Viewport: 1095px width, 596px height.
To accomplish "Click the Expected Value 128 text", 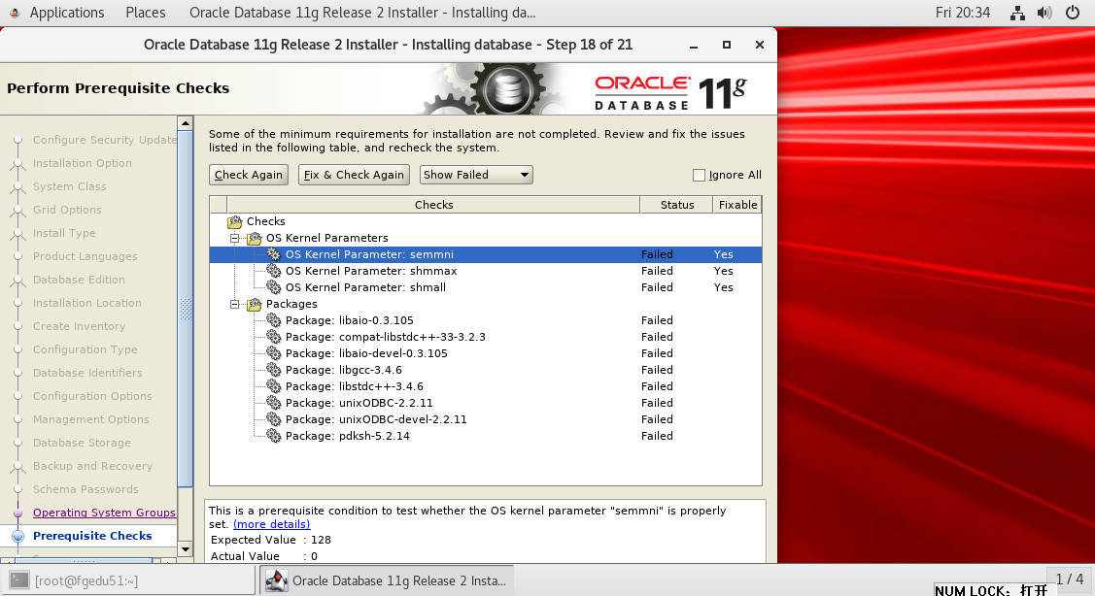I will (x=271, y=540).
